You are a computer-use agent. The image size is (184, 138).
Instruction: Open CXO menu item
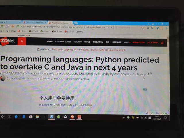point(107,42)
